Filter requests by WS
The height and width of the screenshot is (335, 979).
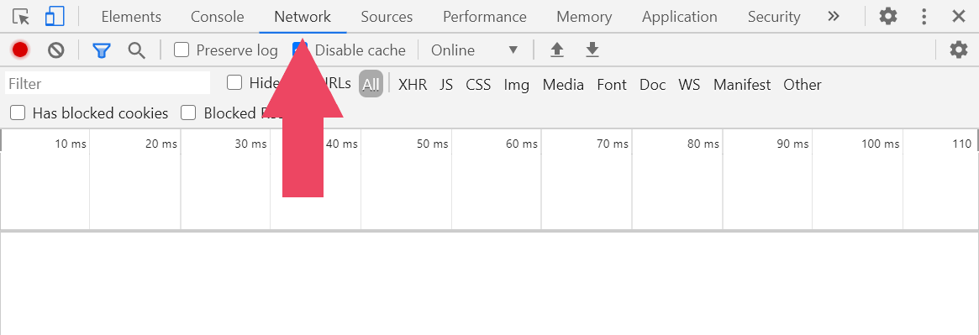pos(689,84)
